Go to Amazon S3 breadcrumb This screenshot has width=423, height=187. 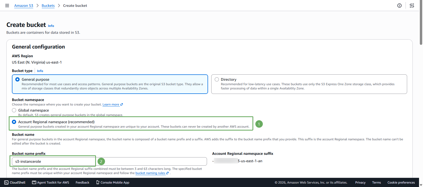point(24,6)
